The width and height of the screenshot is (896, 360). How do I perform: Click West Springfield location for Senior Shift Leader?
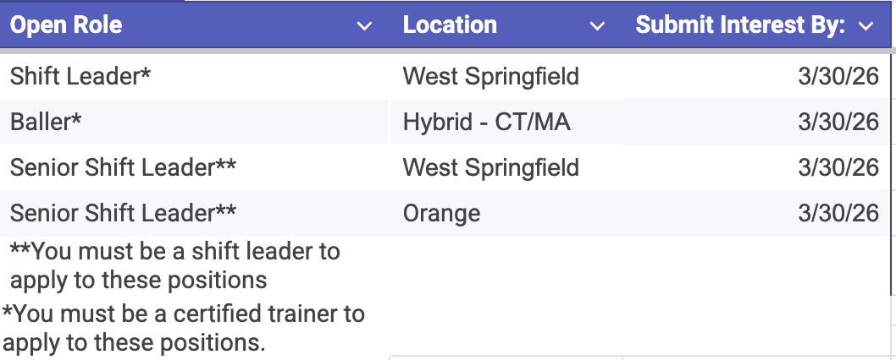pyautogui.click(x=491, y=167)
